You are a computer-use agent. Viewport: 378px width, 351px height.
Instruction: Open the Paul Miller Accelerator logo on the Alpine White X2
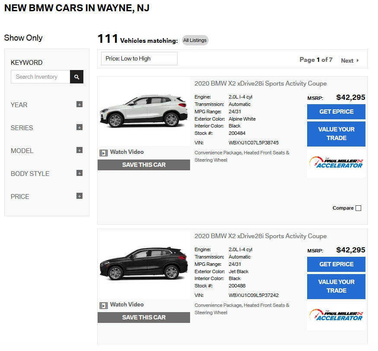pos(336,163)
